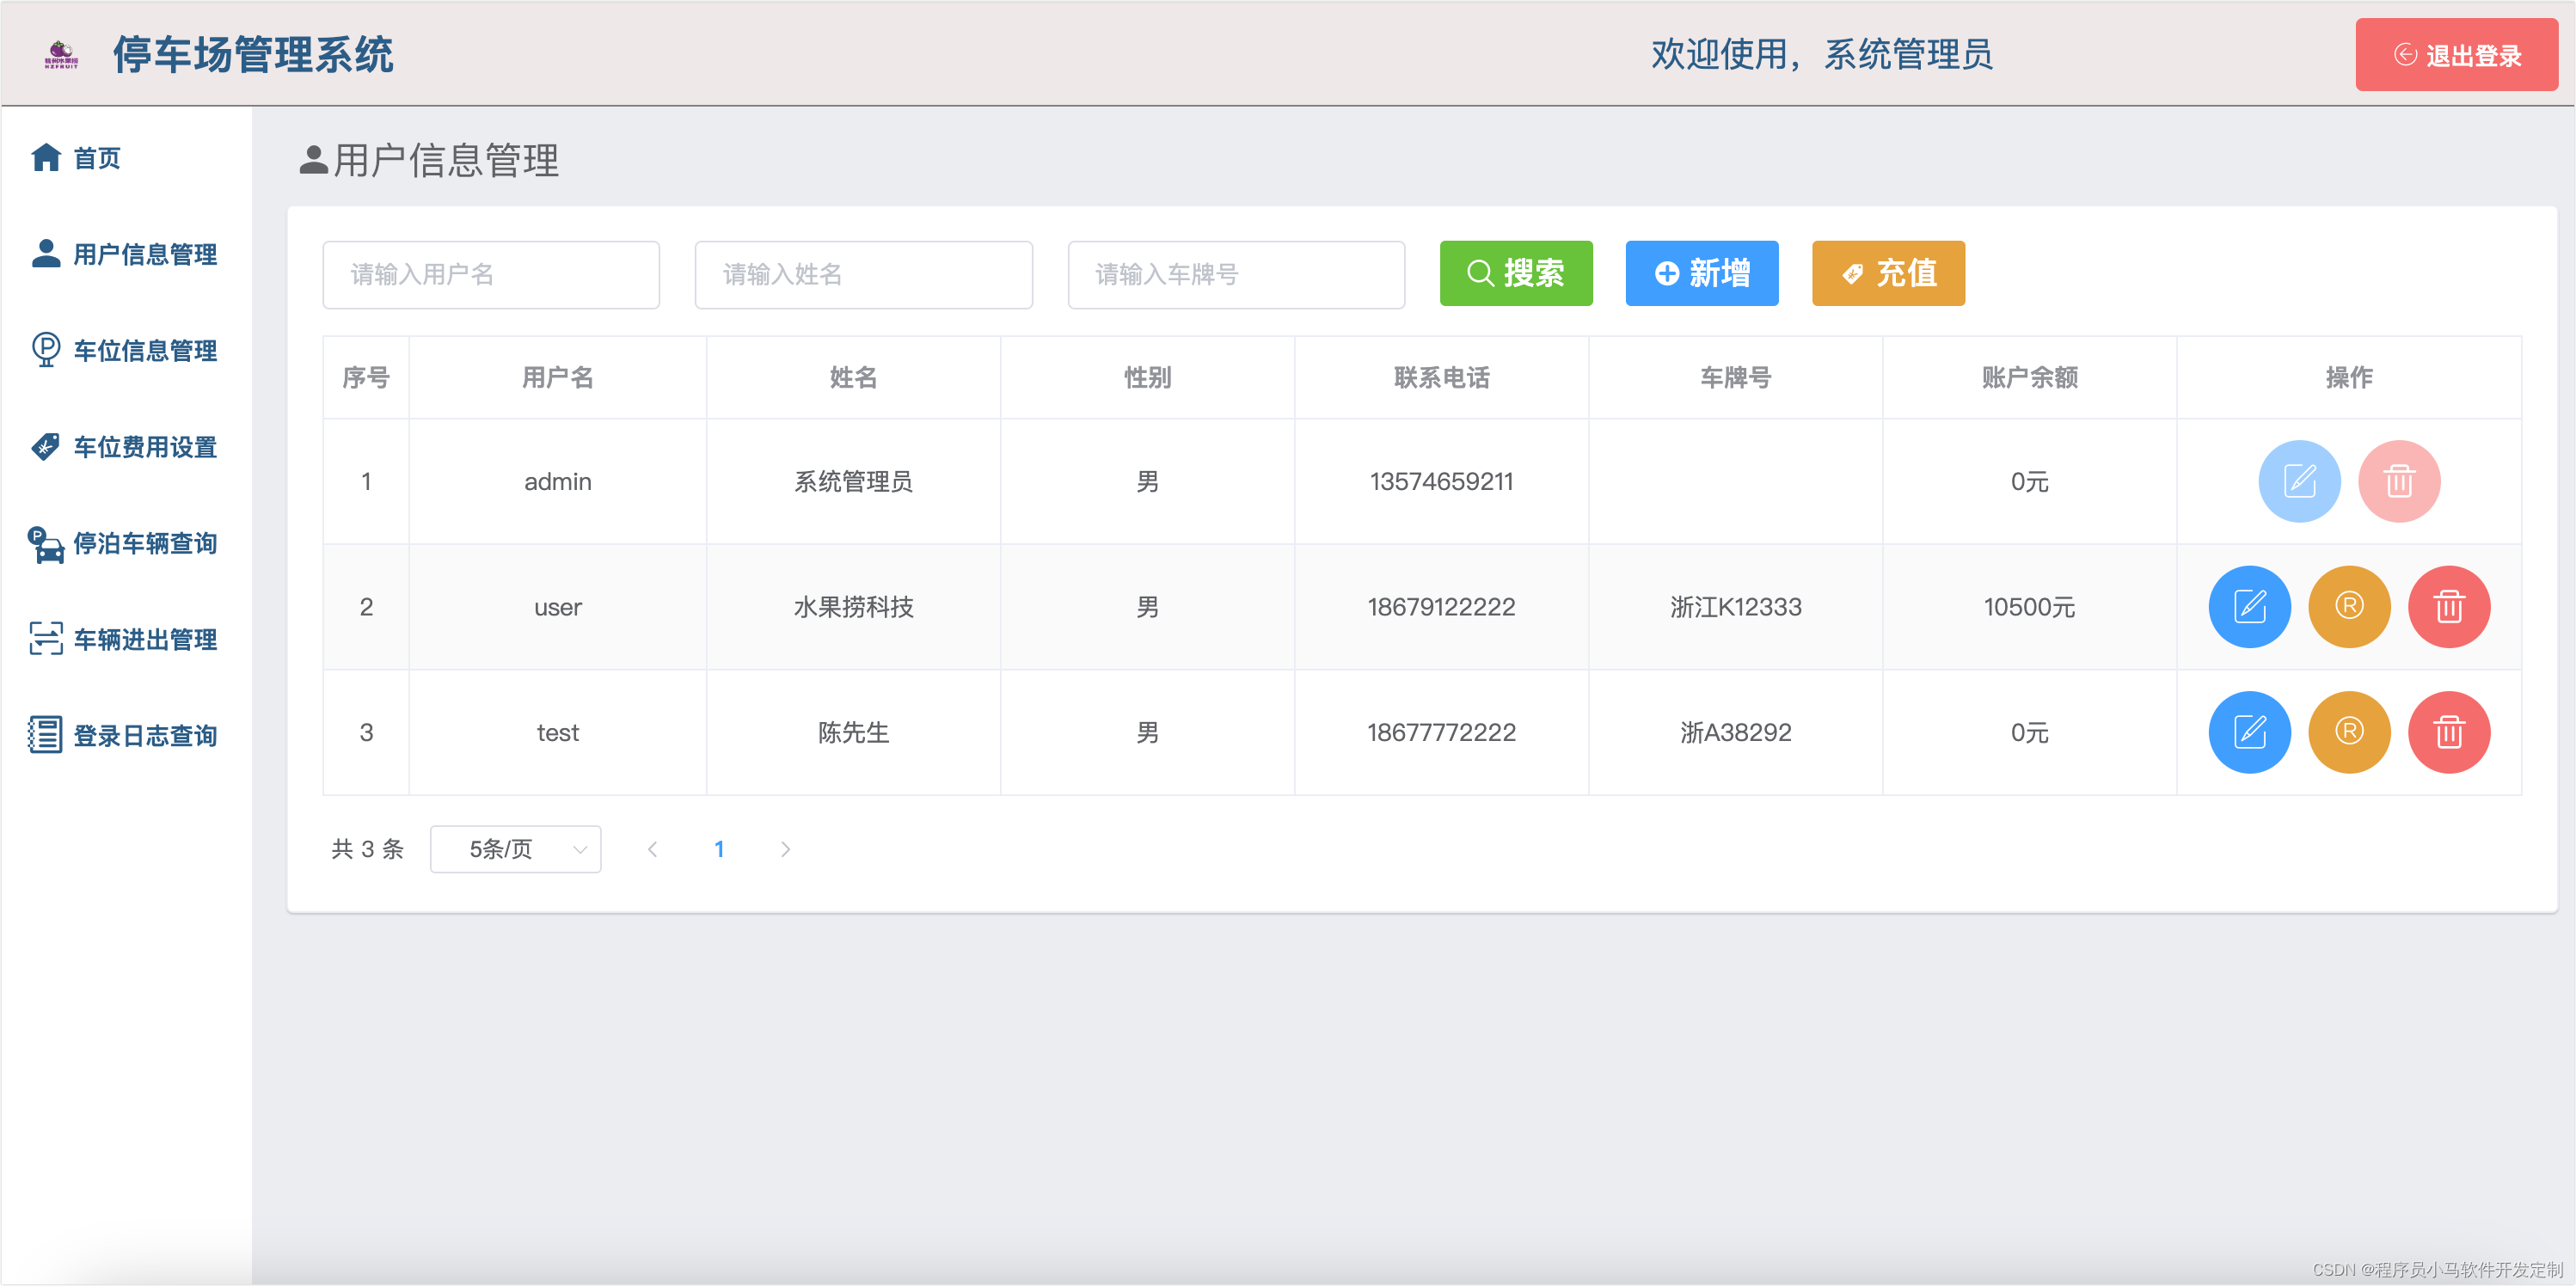This screenshot has height=1286, width=2576.
Task: Click the 车位费用设置 price tag icon
Action: click(44, 447)
